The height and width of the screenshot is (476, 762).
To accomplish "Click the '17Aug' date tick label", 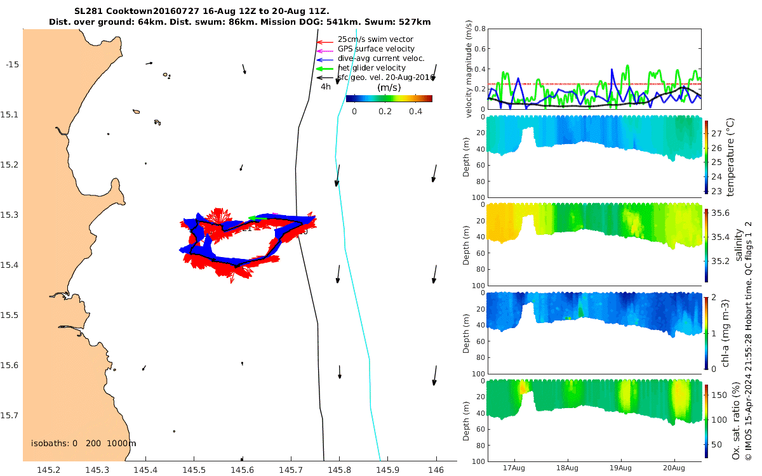I will click(x=514, y=468).
